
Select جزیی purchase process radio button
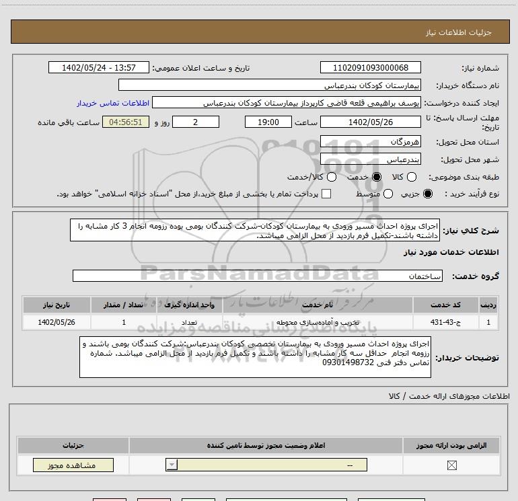[x=427, y=194]
